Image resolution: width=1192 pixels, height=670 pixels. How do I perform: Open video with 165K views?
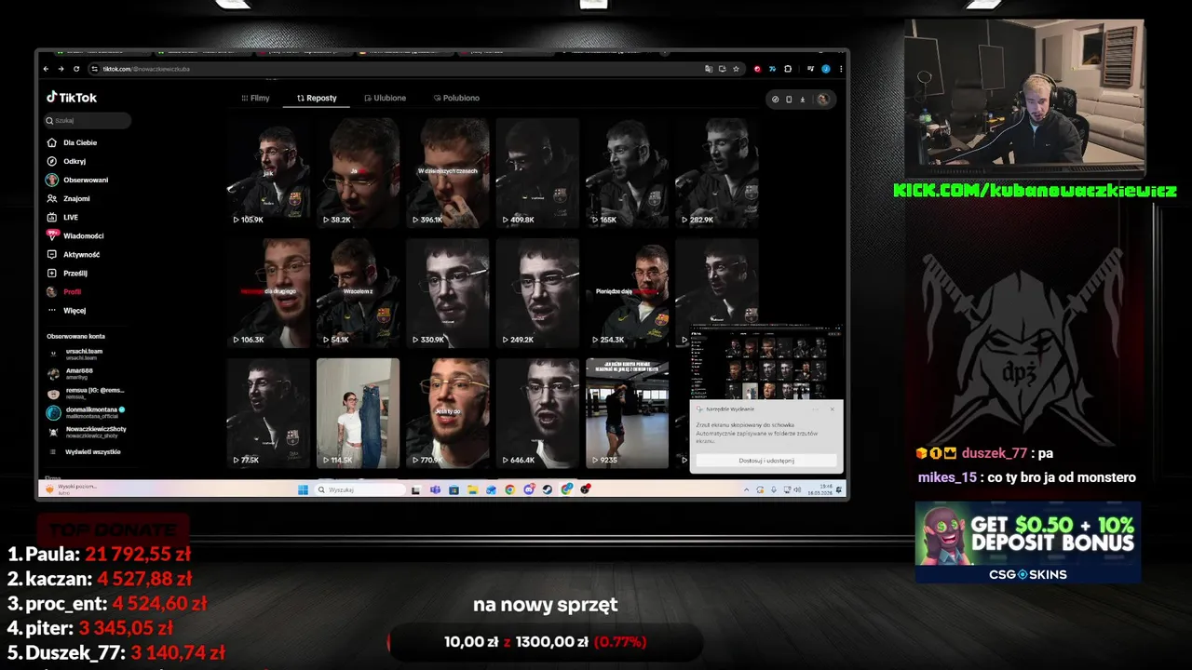click(x=627, y=172)
